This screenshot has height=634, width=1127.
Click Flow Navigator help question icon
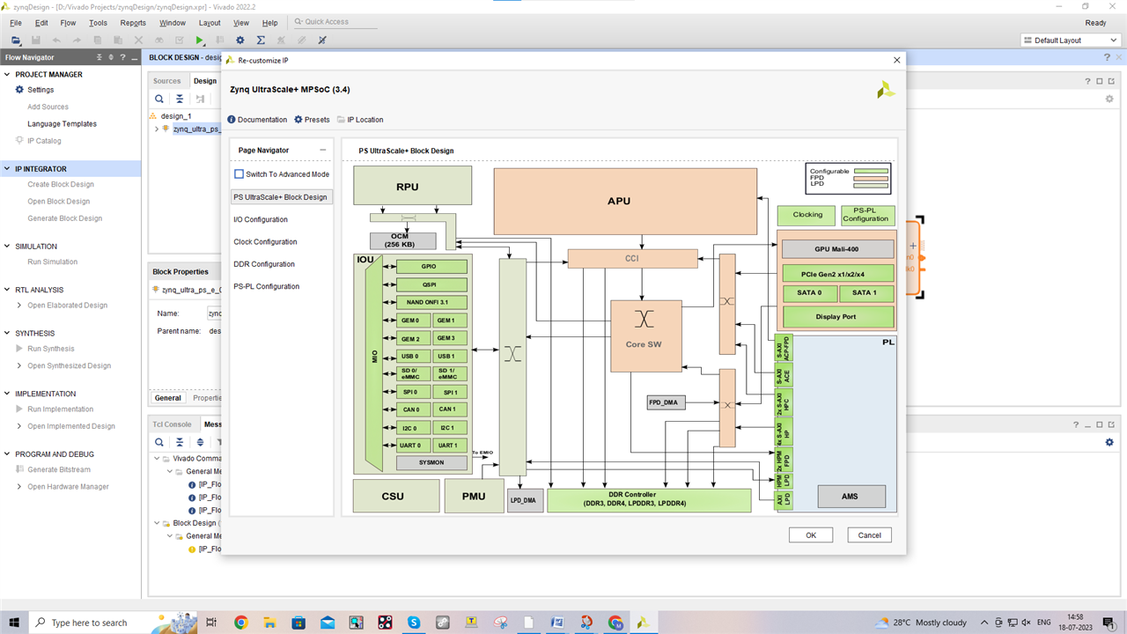[122, 58]
